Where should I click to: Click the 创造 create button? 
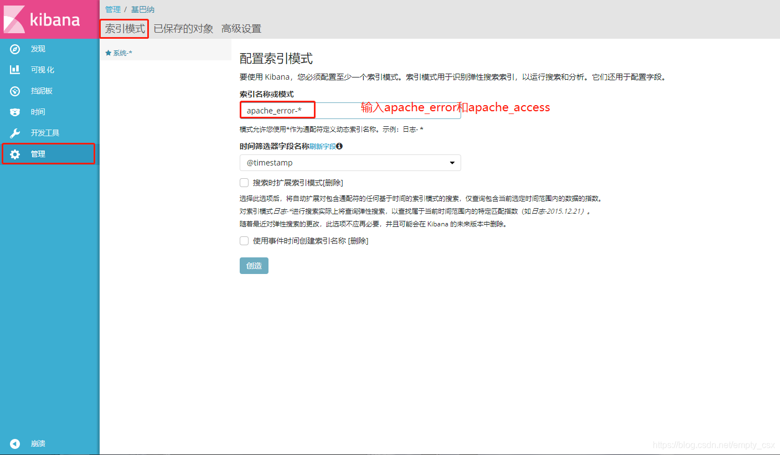(254, 266)
